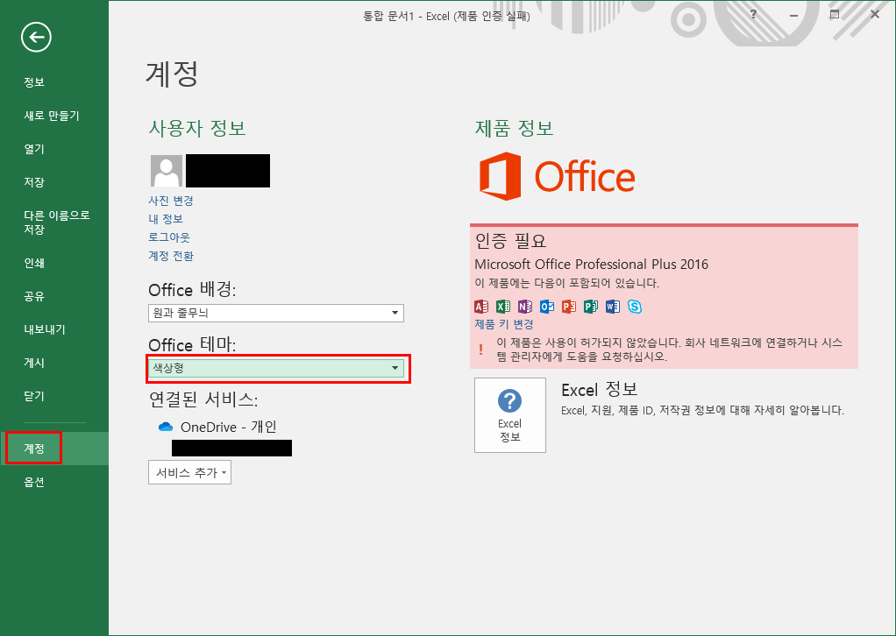This screenshot has width=896, height=636.
Task: Click the Outlook app icon
Action: (547, 307)
